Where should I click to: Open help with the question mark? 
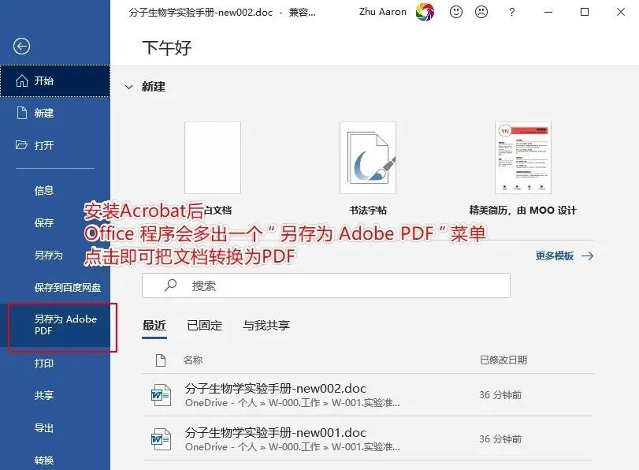pyautogui.click(x=512, y=13)
